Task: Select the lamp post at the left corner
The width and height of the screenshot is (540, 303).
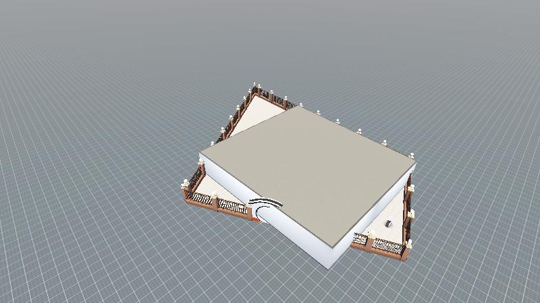Action: pyautogui.click(x=186, y=184)
